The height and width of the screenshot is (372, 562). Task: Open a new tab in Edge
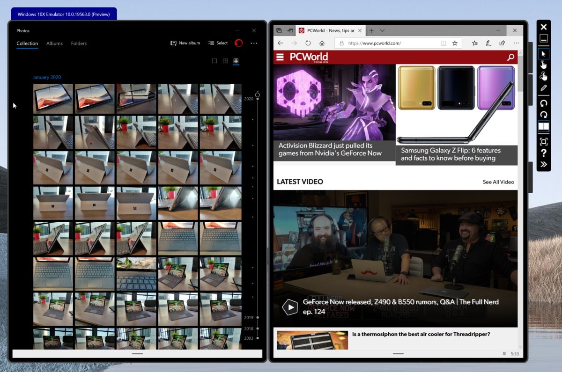click(371, 30)
